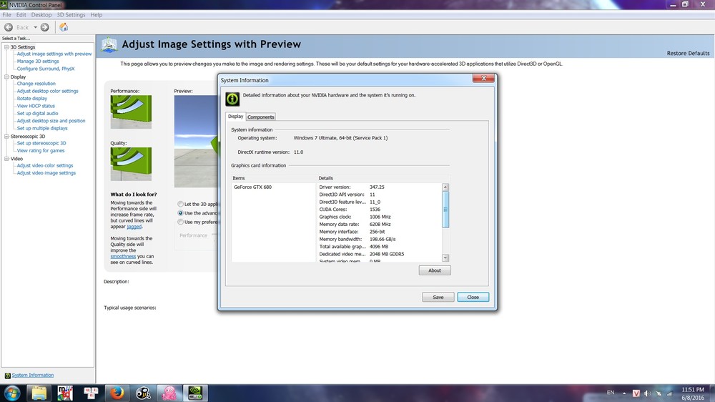
Task: Click the details list scrollbar thumb
Action: [445, 210]
